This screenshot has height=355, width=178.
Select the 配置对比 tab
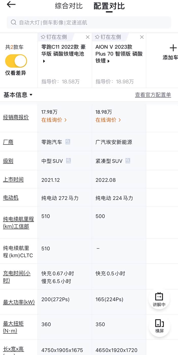tap(109, 6)
